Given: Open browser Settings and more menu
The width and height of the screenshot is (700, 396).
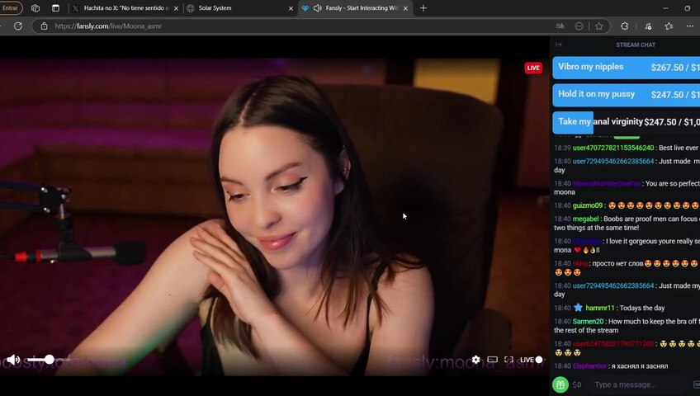Looking at the screenshot, I should point(690,26).
